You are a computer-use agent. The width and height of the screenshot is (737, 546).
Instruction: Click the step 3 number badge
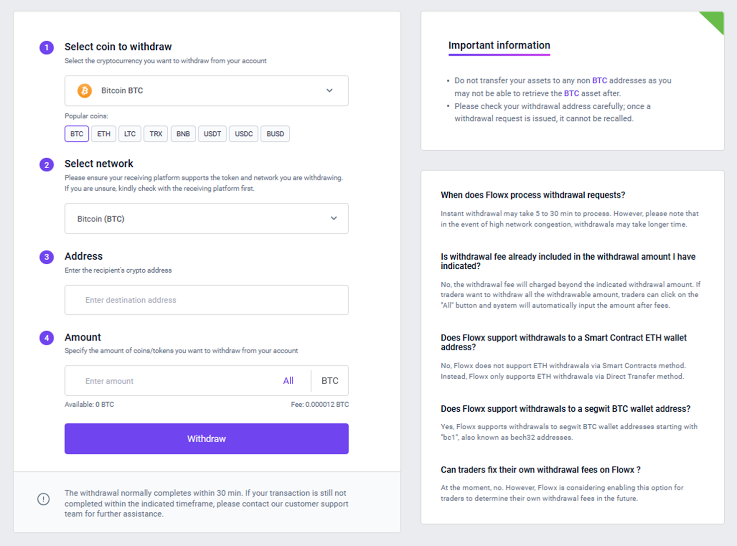pos(47,257)
